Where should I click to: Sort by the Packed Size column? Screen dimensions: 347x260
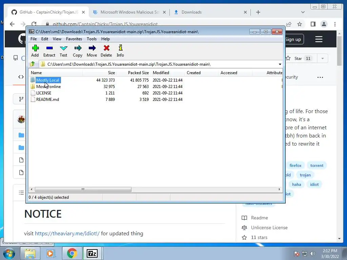[x=134, y=73]
